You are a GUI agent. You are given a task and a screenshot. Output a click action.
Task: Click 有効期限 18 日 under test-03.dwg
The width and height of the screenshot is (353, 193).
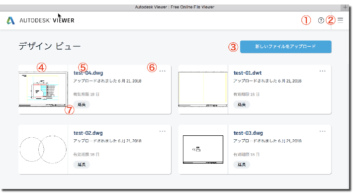tap(246, 155)
